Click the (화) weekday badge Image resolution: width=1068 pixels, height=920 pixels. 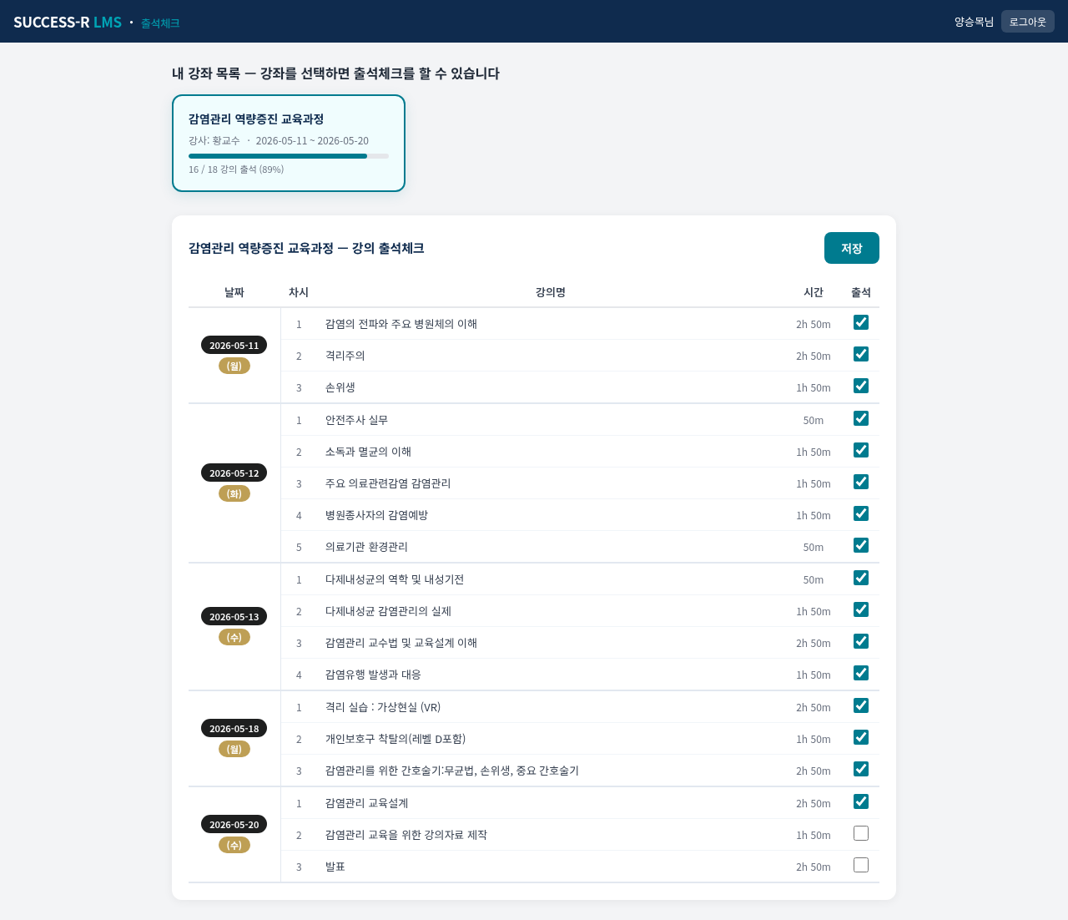pyautogui.click(x=234, y=493)
